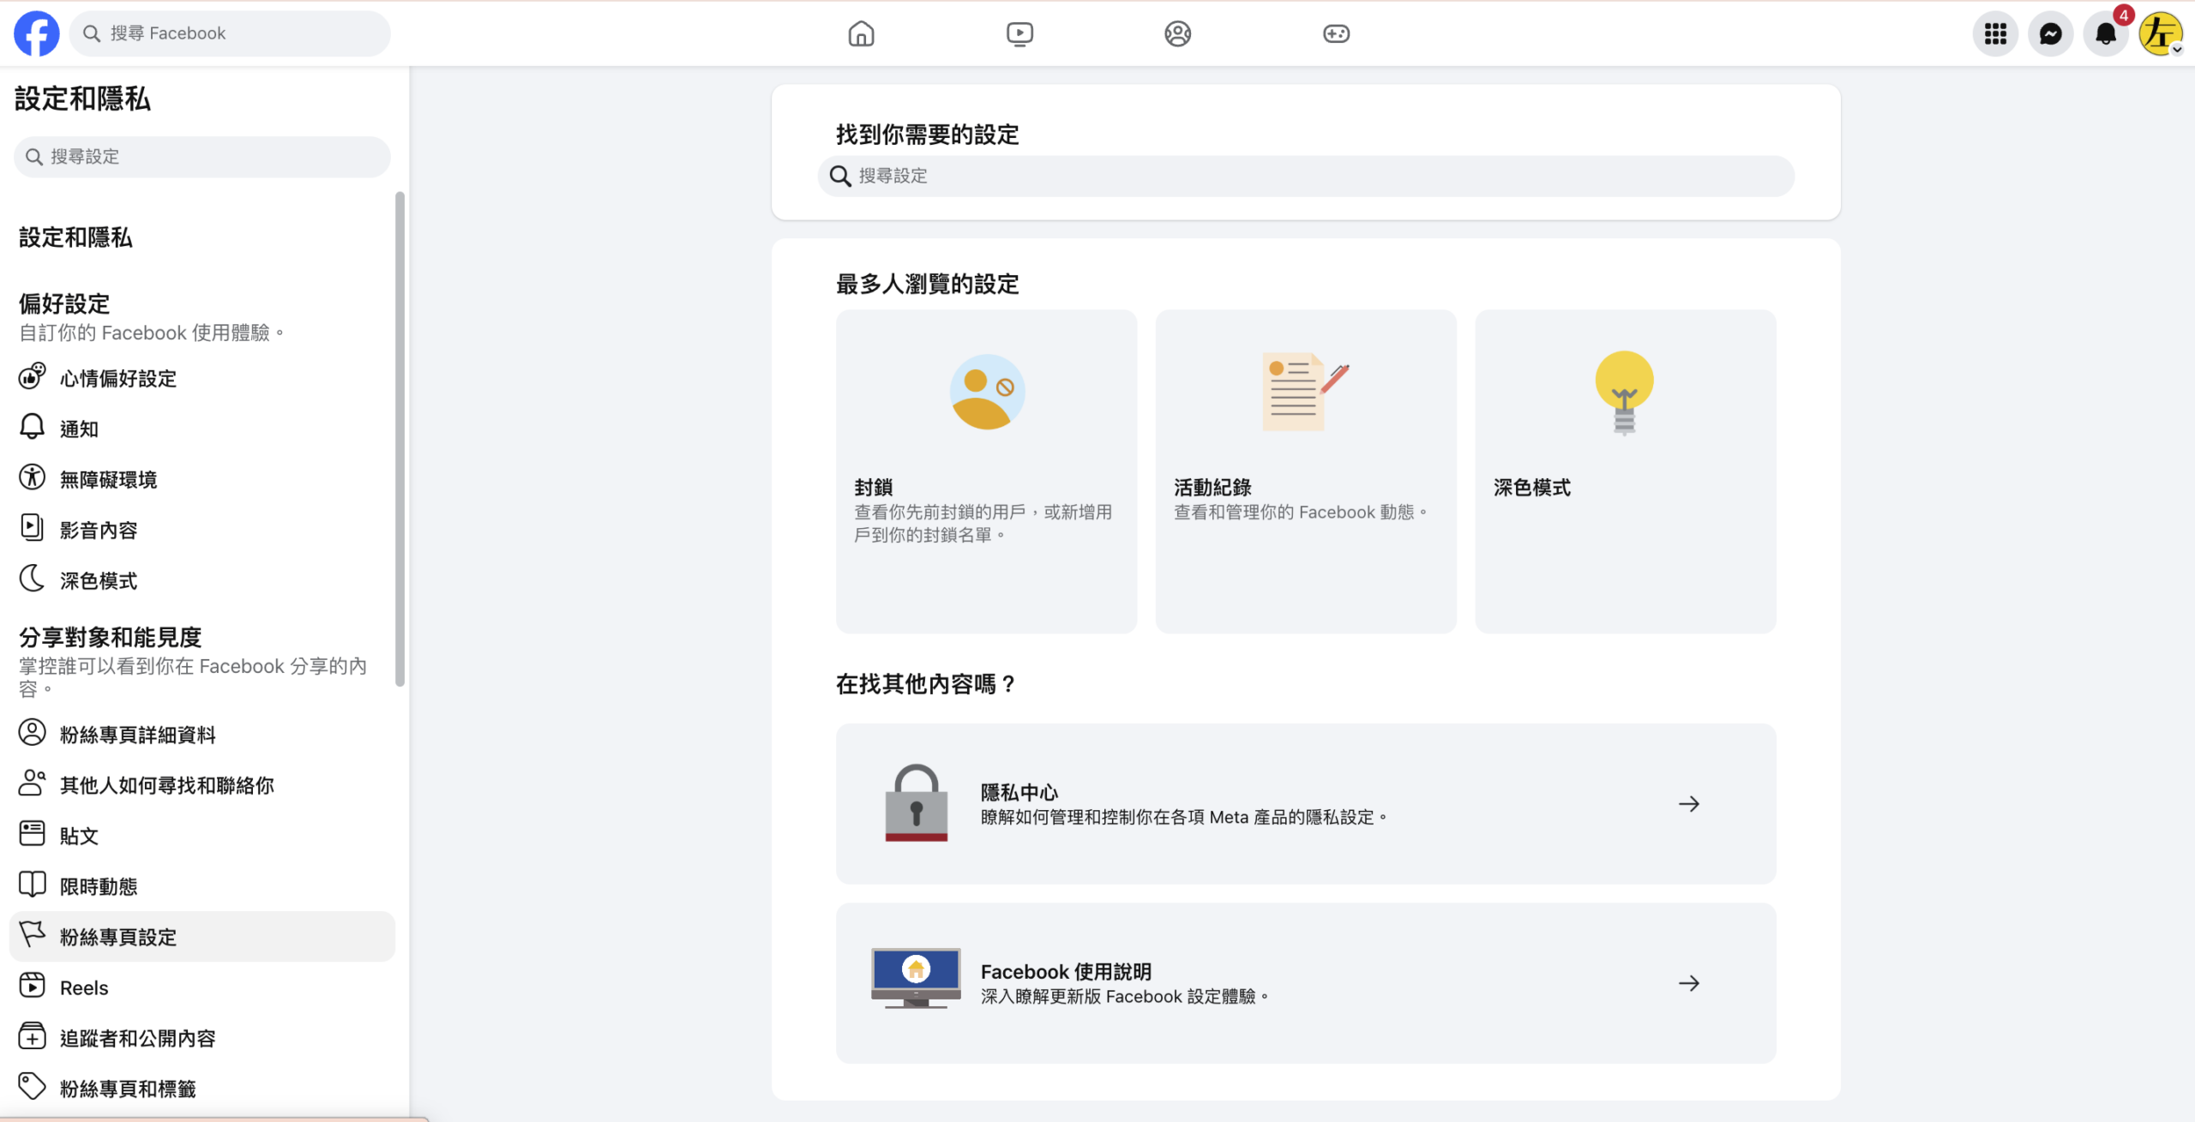
Task: Click the sidebar scrollbar
Action: coord(400,439)
